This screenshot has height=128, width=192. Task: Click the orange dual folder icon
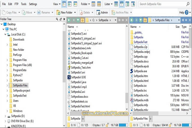[99, 4]
